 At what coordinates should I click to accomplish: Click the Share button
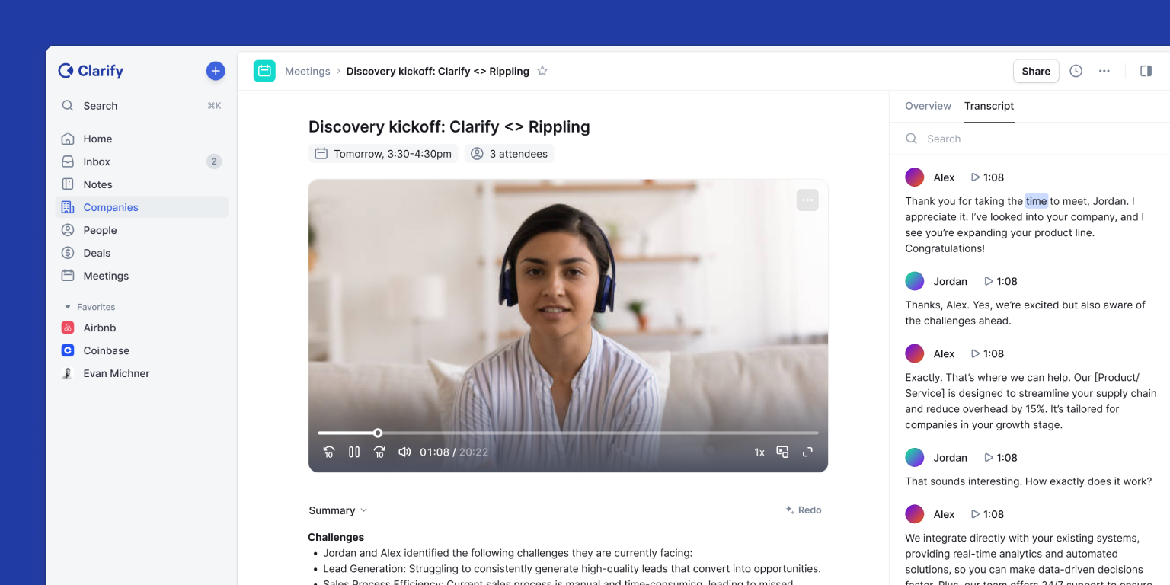1036,71
